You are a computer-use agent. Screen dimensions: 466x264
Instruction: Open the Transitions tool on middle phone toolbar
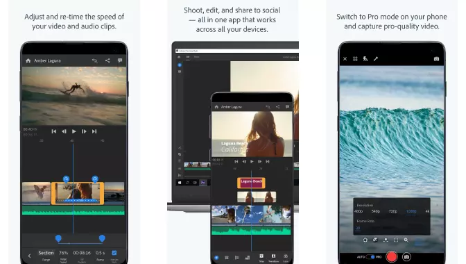coord(273,258)
